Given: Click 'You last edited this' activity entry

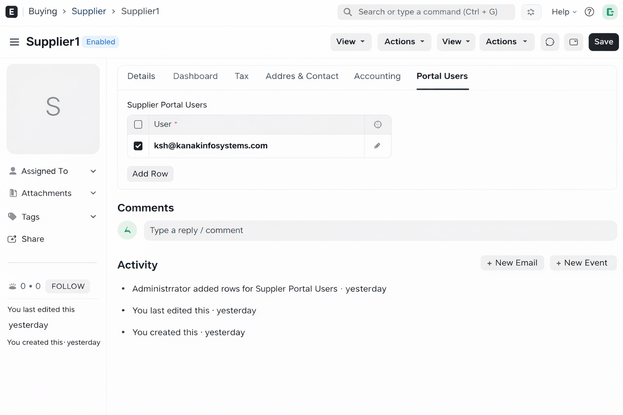Looking at the screenshot, I should click(x=194, y=311).
